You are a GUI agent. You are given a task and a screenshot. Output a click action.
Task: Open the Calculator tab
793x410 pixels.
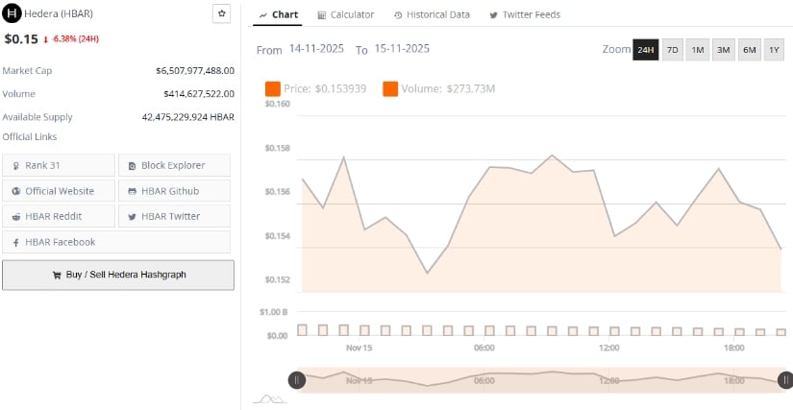[x=345, y=14]
